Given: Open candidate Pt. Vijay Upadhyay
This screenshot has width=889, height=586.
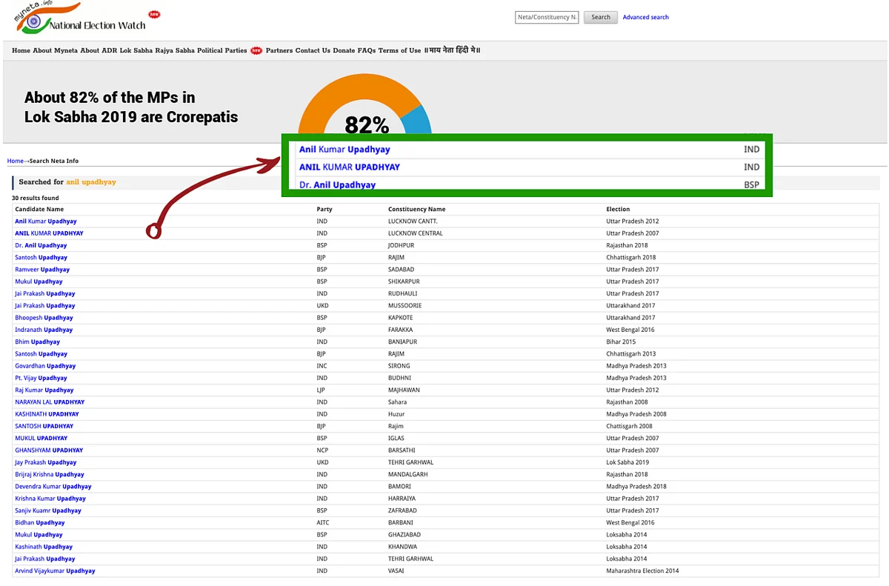Looking at the screenshot, I should pyautogui.click(x=41, y=378).
